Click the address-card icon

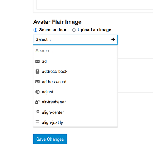(x=37, y=82)
